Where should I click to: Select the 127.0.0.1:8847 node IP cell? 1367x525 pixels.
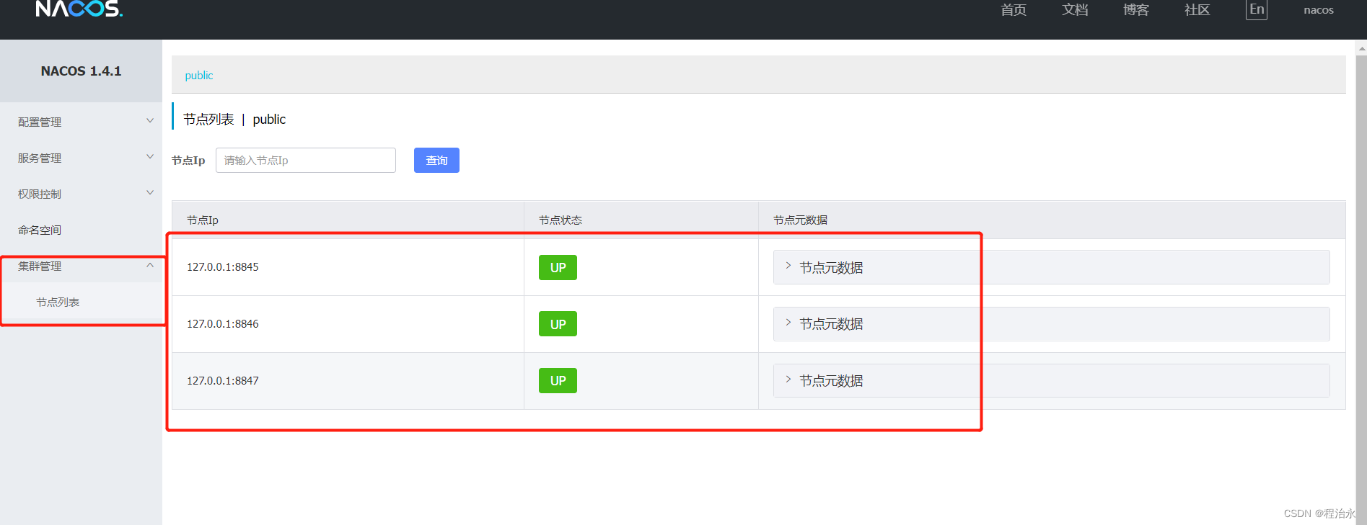pos(348,381)
